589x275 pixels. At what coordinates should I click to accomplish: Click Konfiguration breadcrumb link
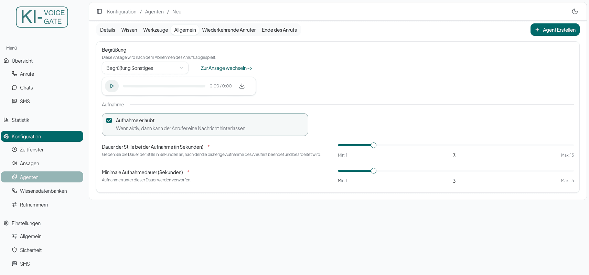pos(122,12)
